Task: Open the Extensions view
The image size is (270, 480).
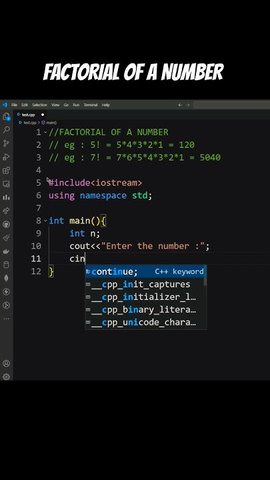Action: click(x=6, y=170)
